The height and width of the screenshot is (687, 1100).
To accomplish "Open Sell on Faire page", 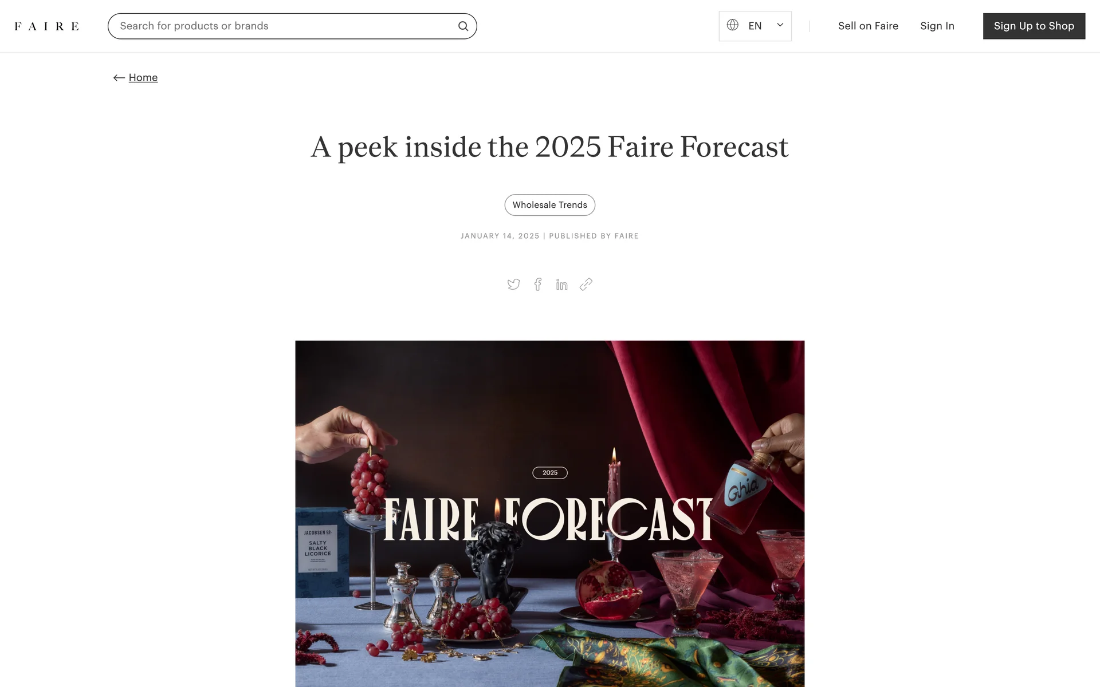I will (x=868, y=26).
